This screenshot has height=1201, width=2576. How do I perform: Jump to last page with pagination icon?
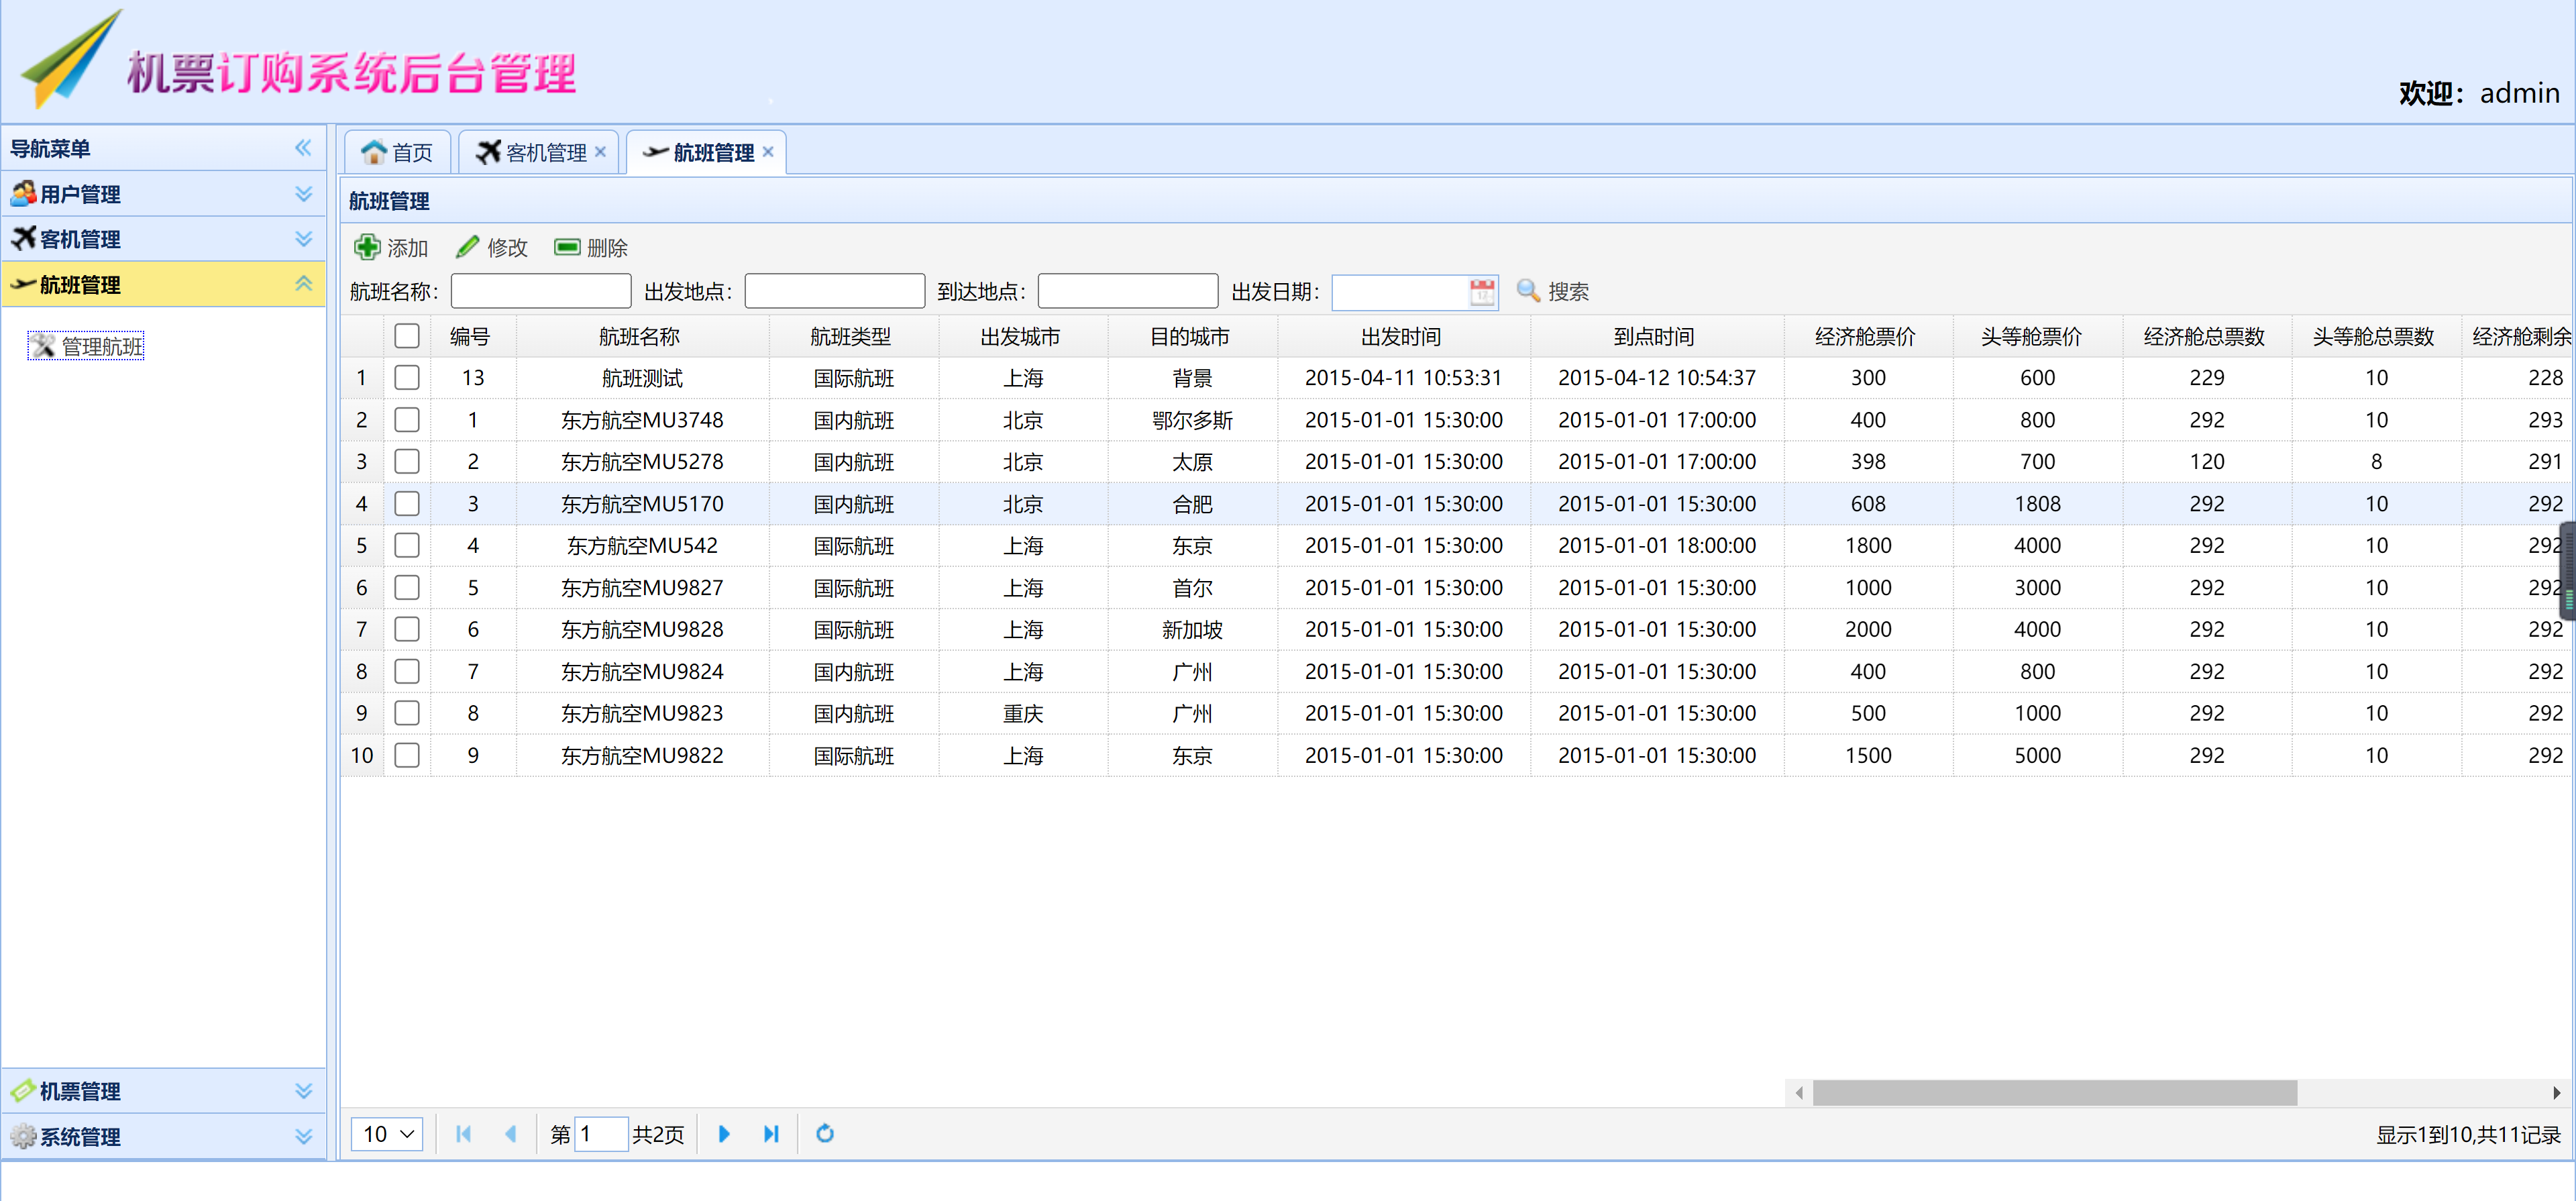click(x=771, y=1134)
